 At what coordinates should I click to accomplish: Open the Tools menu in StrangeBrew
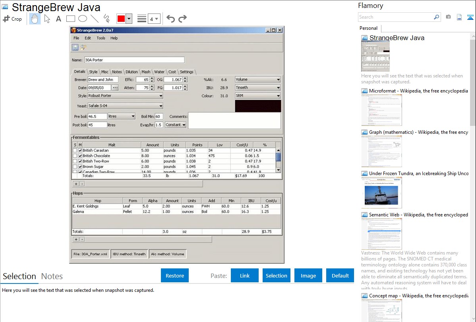coord(101,38)
